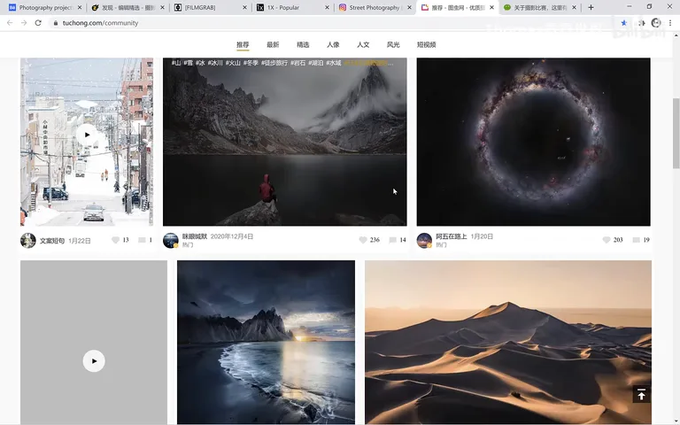680x425 pixels.
Task: Select the 风光 category tab
Action: [393, 44]
